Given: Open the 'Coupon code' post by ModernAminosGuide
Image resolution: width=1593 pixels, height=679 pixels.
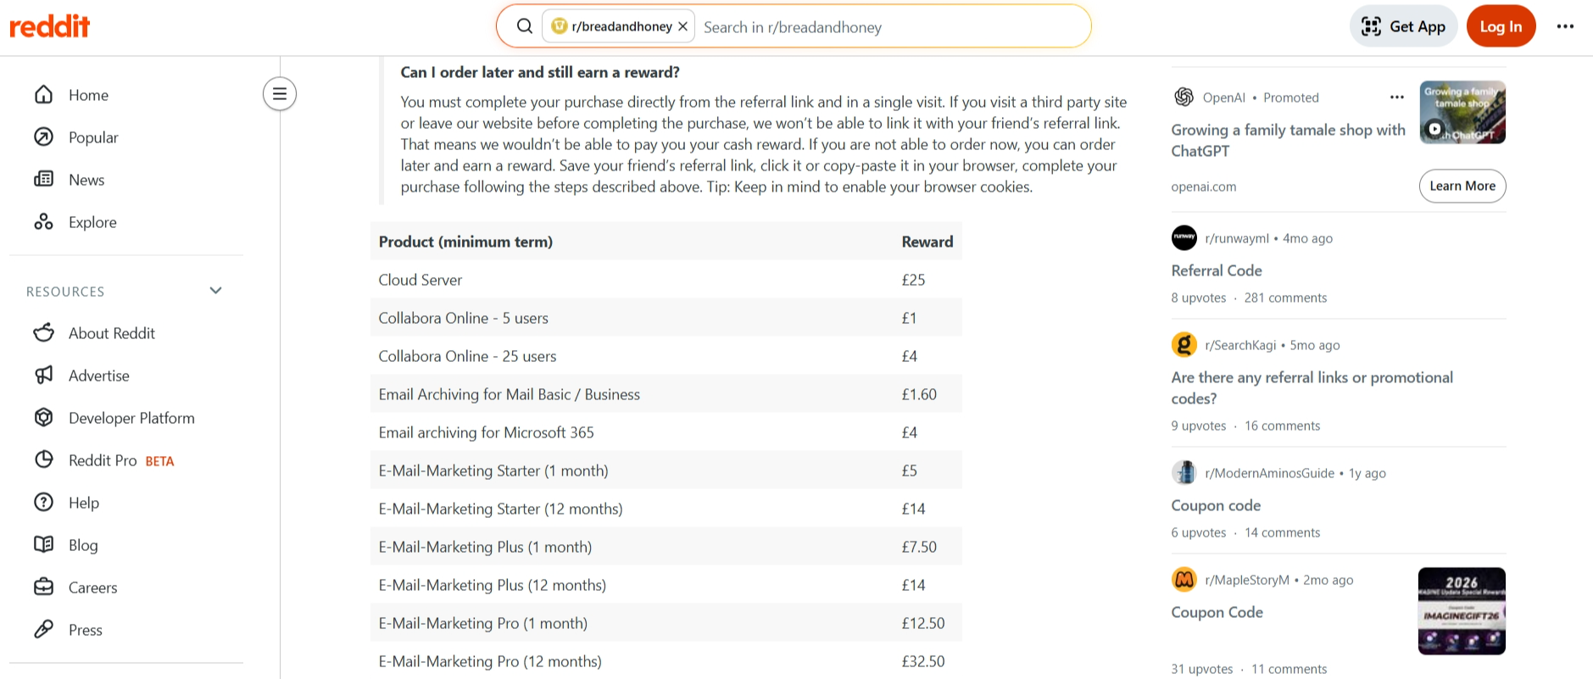Looking at the screenshot, I should coord(1216,505).
